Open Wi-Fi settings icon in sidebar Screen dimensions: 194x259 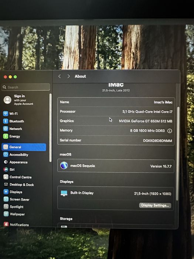pos(6,114)
